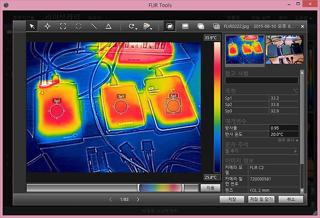Click the 25.8°C lower temperature limit
Viewport: 320px width, 218px height.
pos(212,177)
